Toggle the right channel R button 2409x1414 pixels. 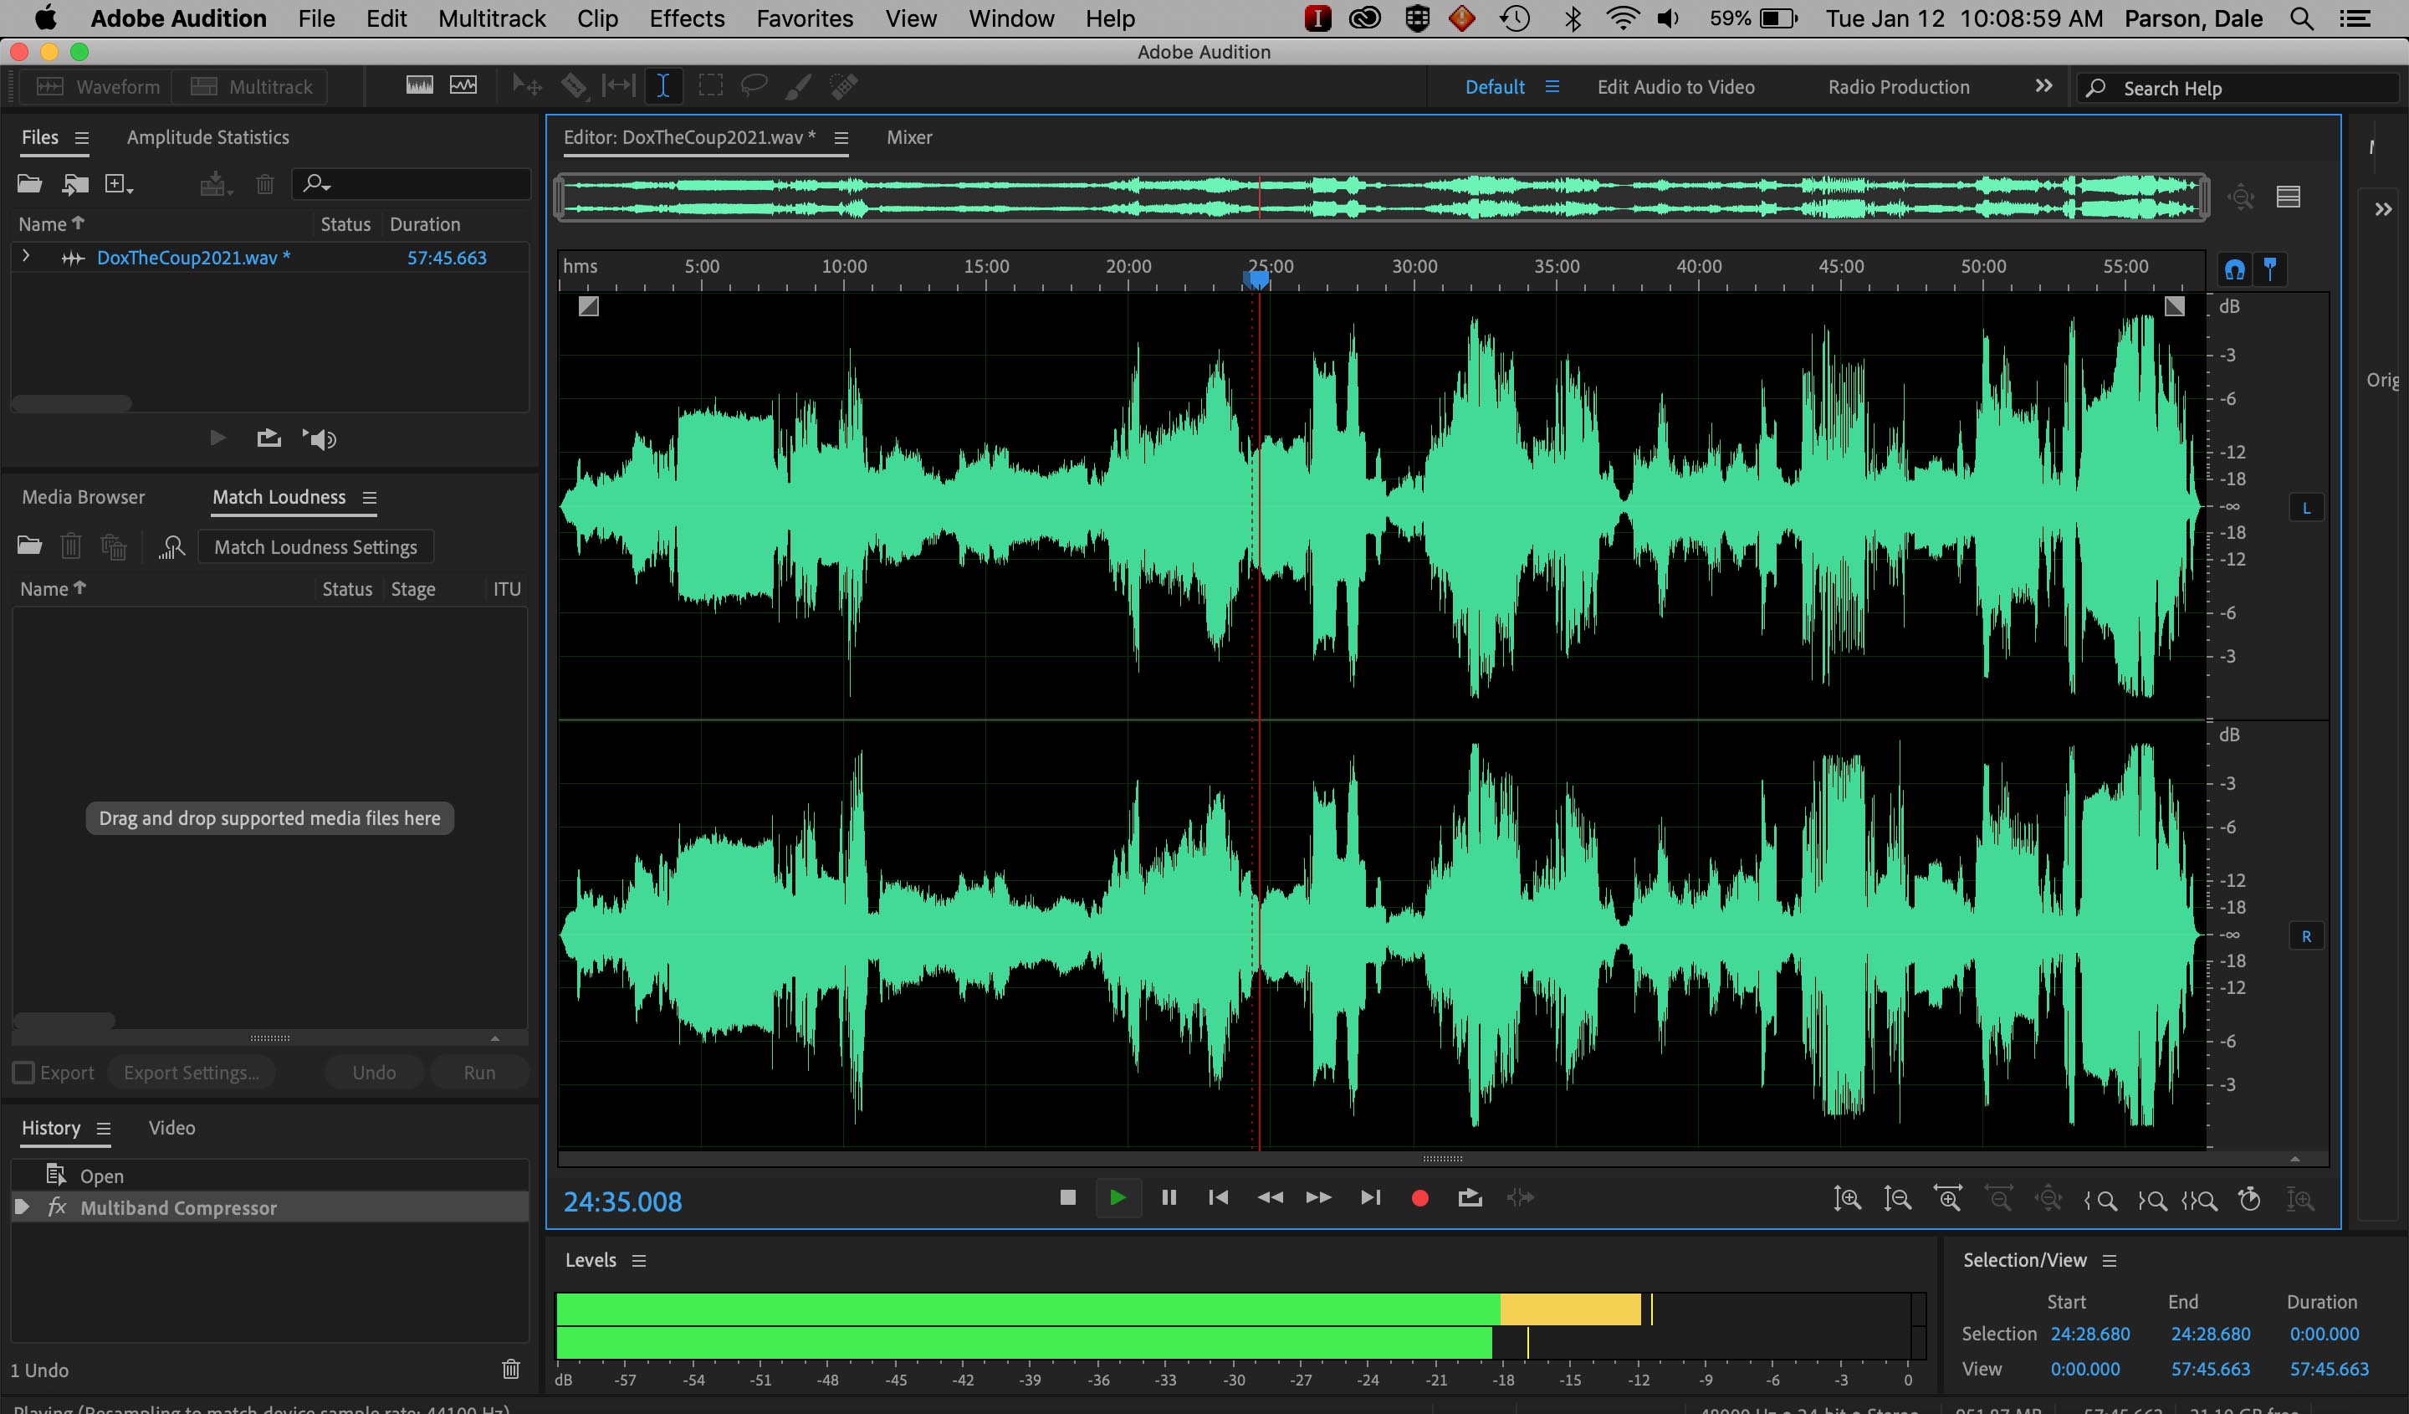[x=2306, y=936]
